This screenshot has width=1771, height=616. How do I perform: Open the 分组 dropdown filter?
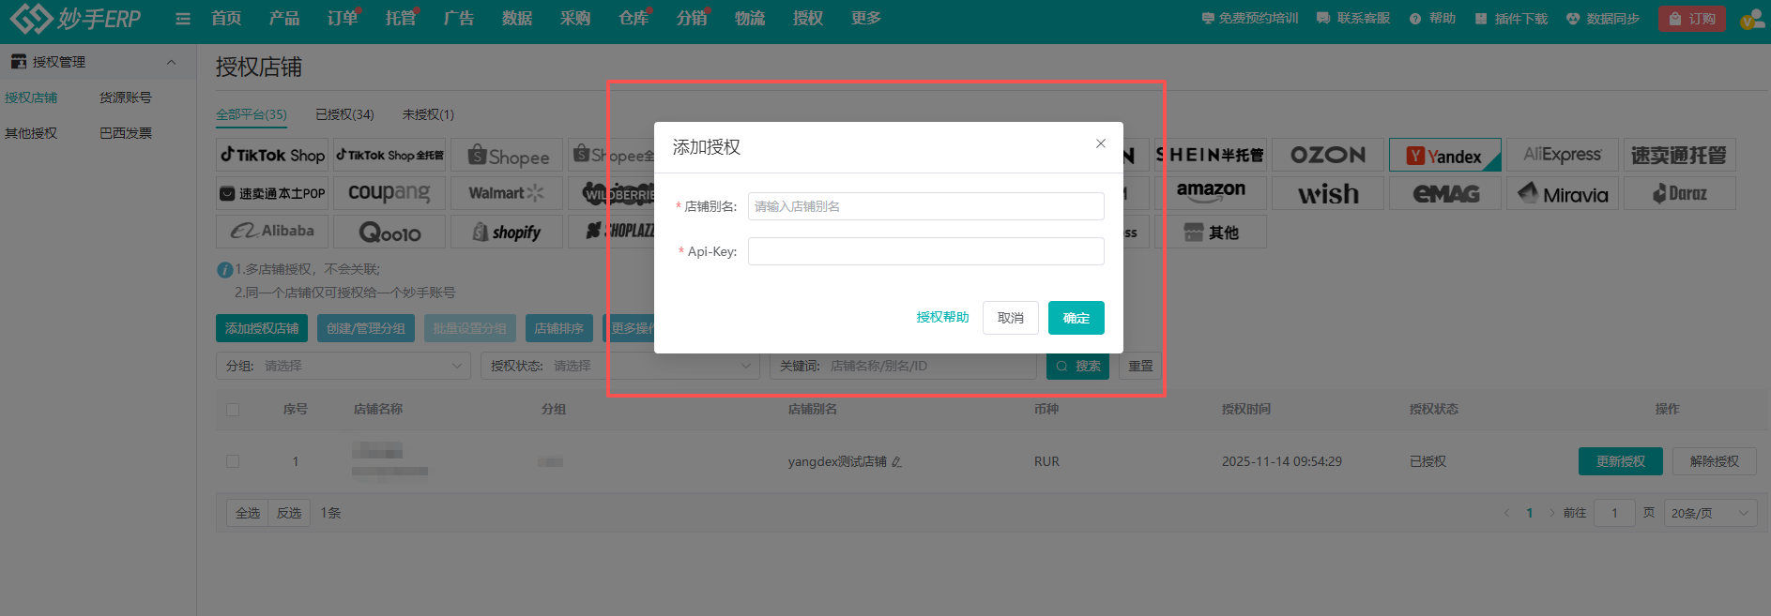pyautogui.click(x=344, y=366)
